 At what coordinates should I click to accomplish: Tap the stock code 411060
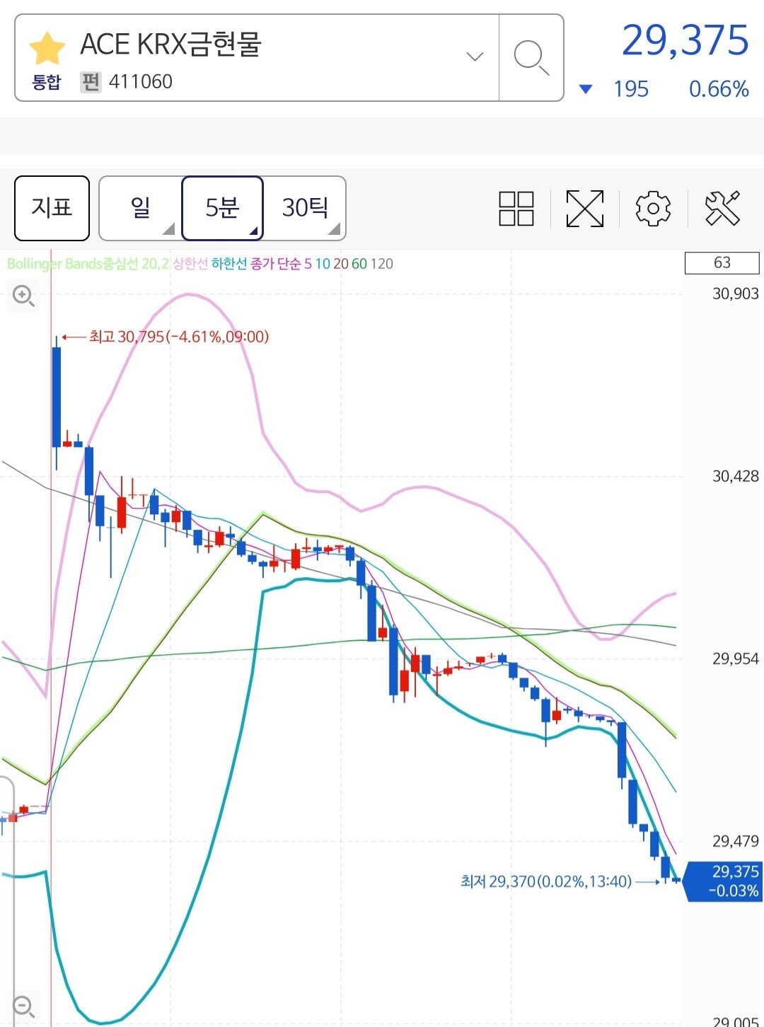tap(141, 82)
